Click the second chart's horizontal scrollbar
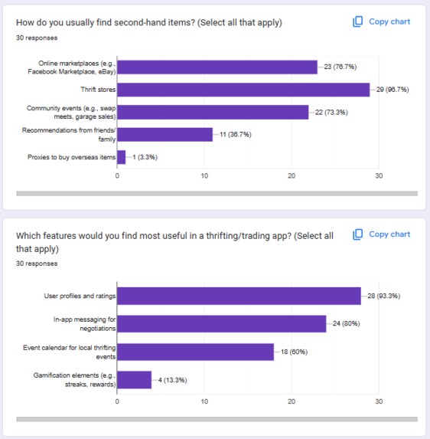This screenshot has width=430, height=439. 217,419
